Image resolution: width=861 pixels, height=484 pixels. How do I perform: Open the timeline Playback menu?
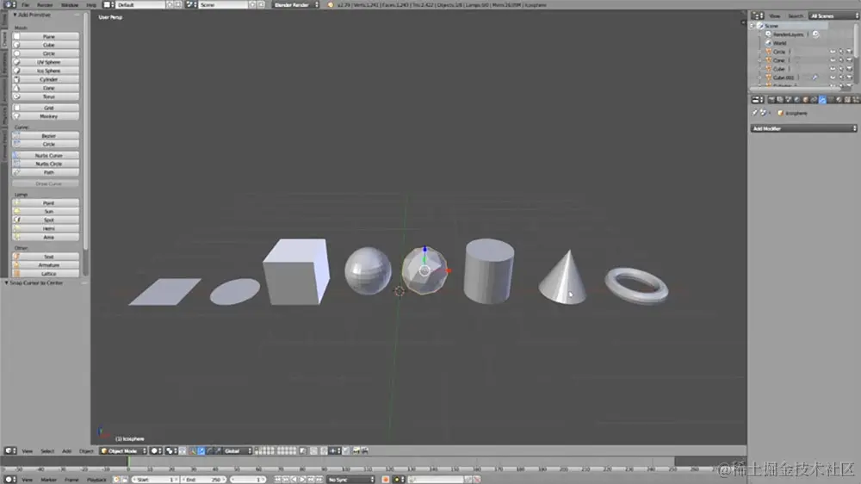96,480
